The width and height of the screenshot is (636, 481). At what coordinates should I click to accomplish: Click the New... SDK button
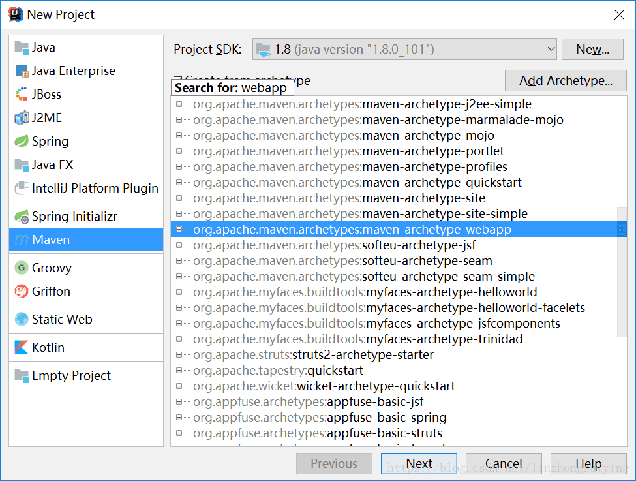(592, 49)
